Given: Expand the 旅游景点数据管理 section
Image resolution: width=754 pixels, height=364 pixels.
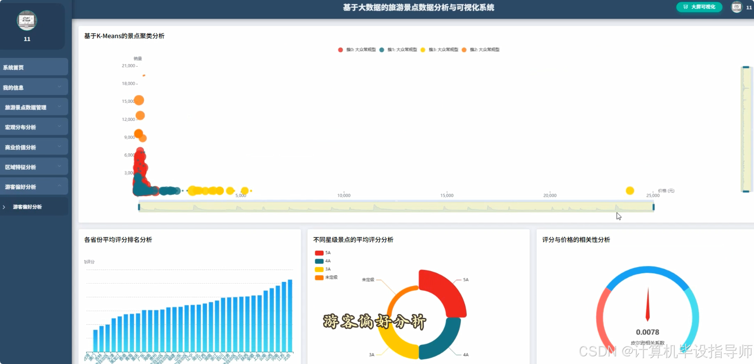Looking at the screenshot, I should click(34, 107).
